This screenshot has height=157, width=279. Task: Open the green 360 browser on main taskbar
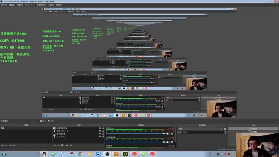pos(143,154)
